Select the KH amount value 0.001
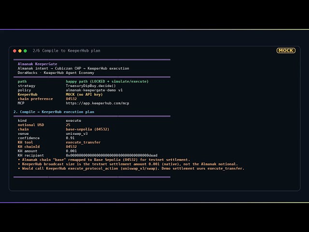309x232 pixels. click(71, 151)
